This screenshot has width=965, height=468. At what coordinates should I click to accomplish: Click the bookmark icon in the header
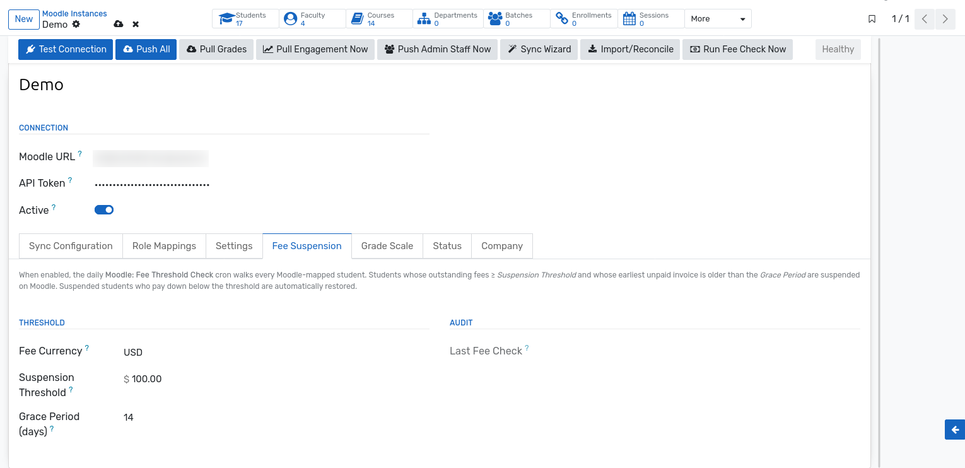pos(872,19)
